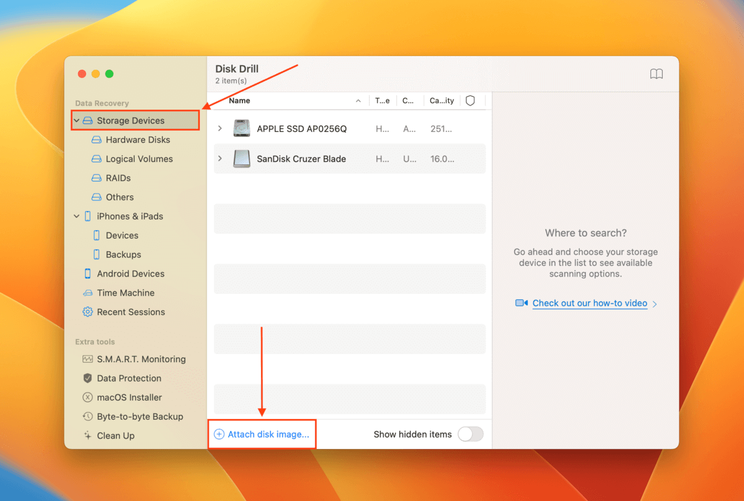Click the Logical Volumes drive icon

[x=96, y=159]
